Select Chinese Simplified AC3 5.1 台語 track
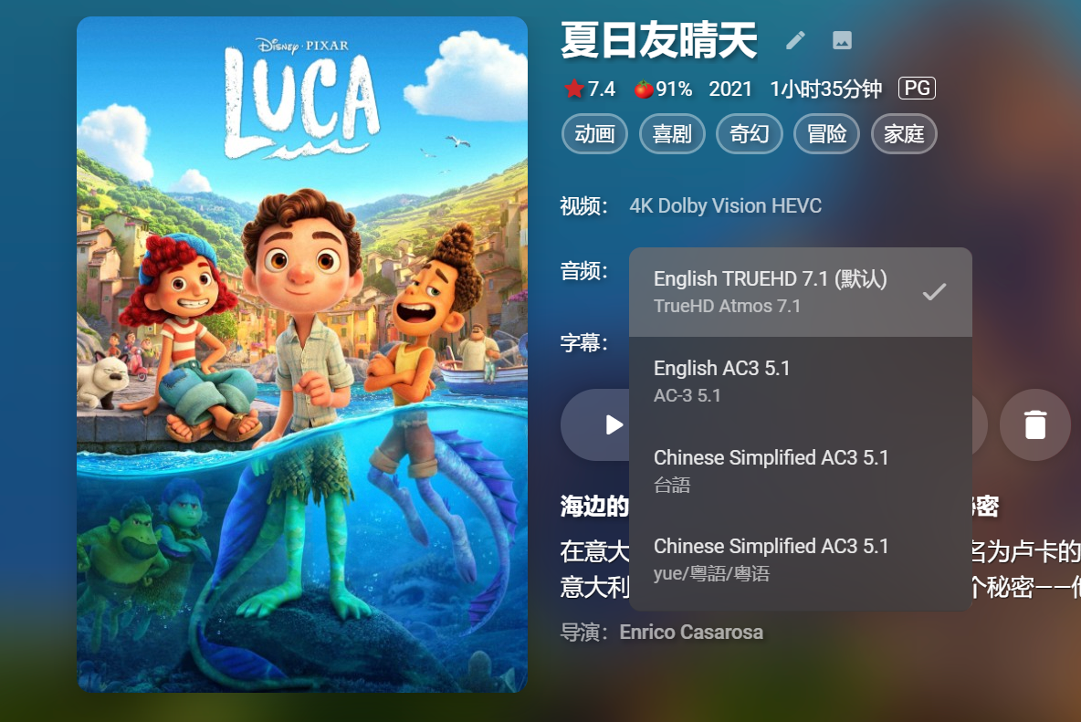 pos(801,471)
